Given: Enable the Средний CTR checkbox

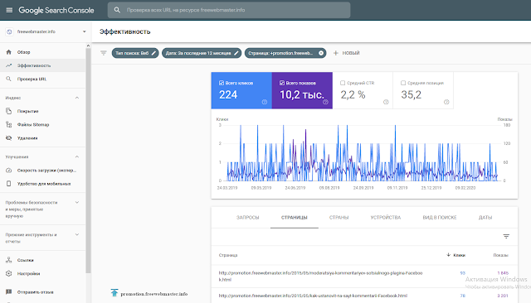Looking at the screenshot, I should pyautogui.click(x=343, y=83).
